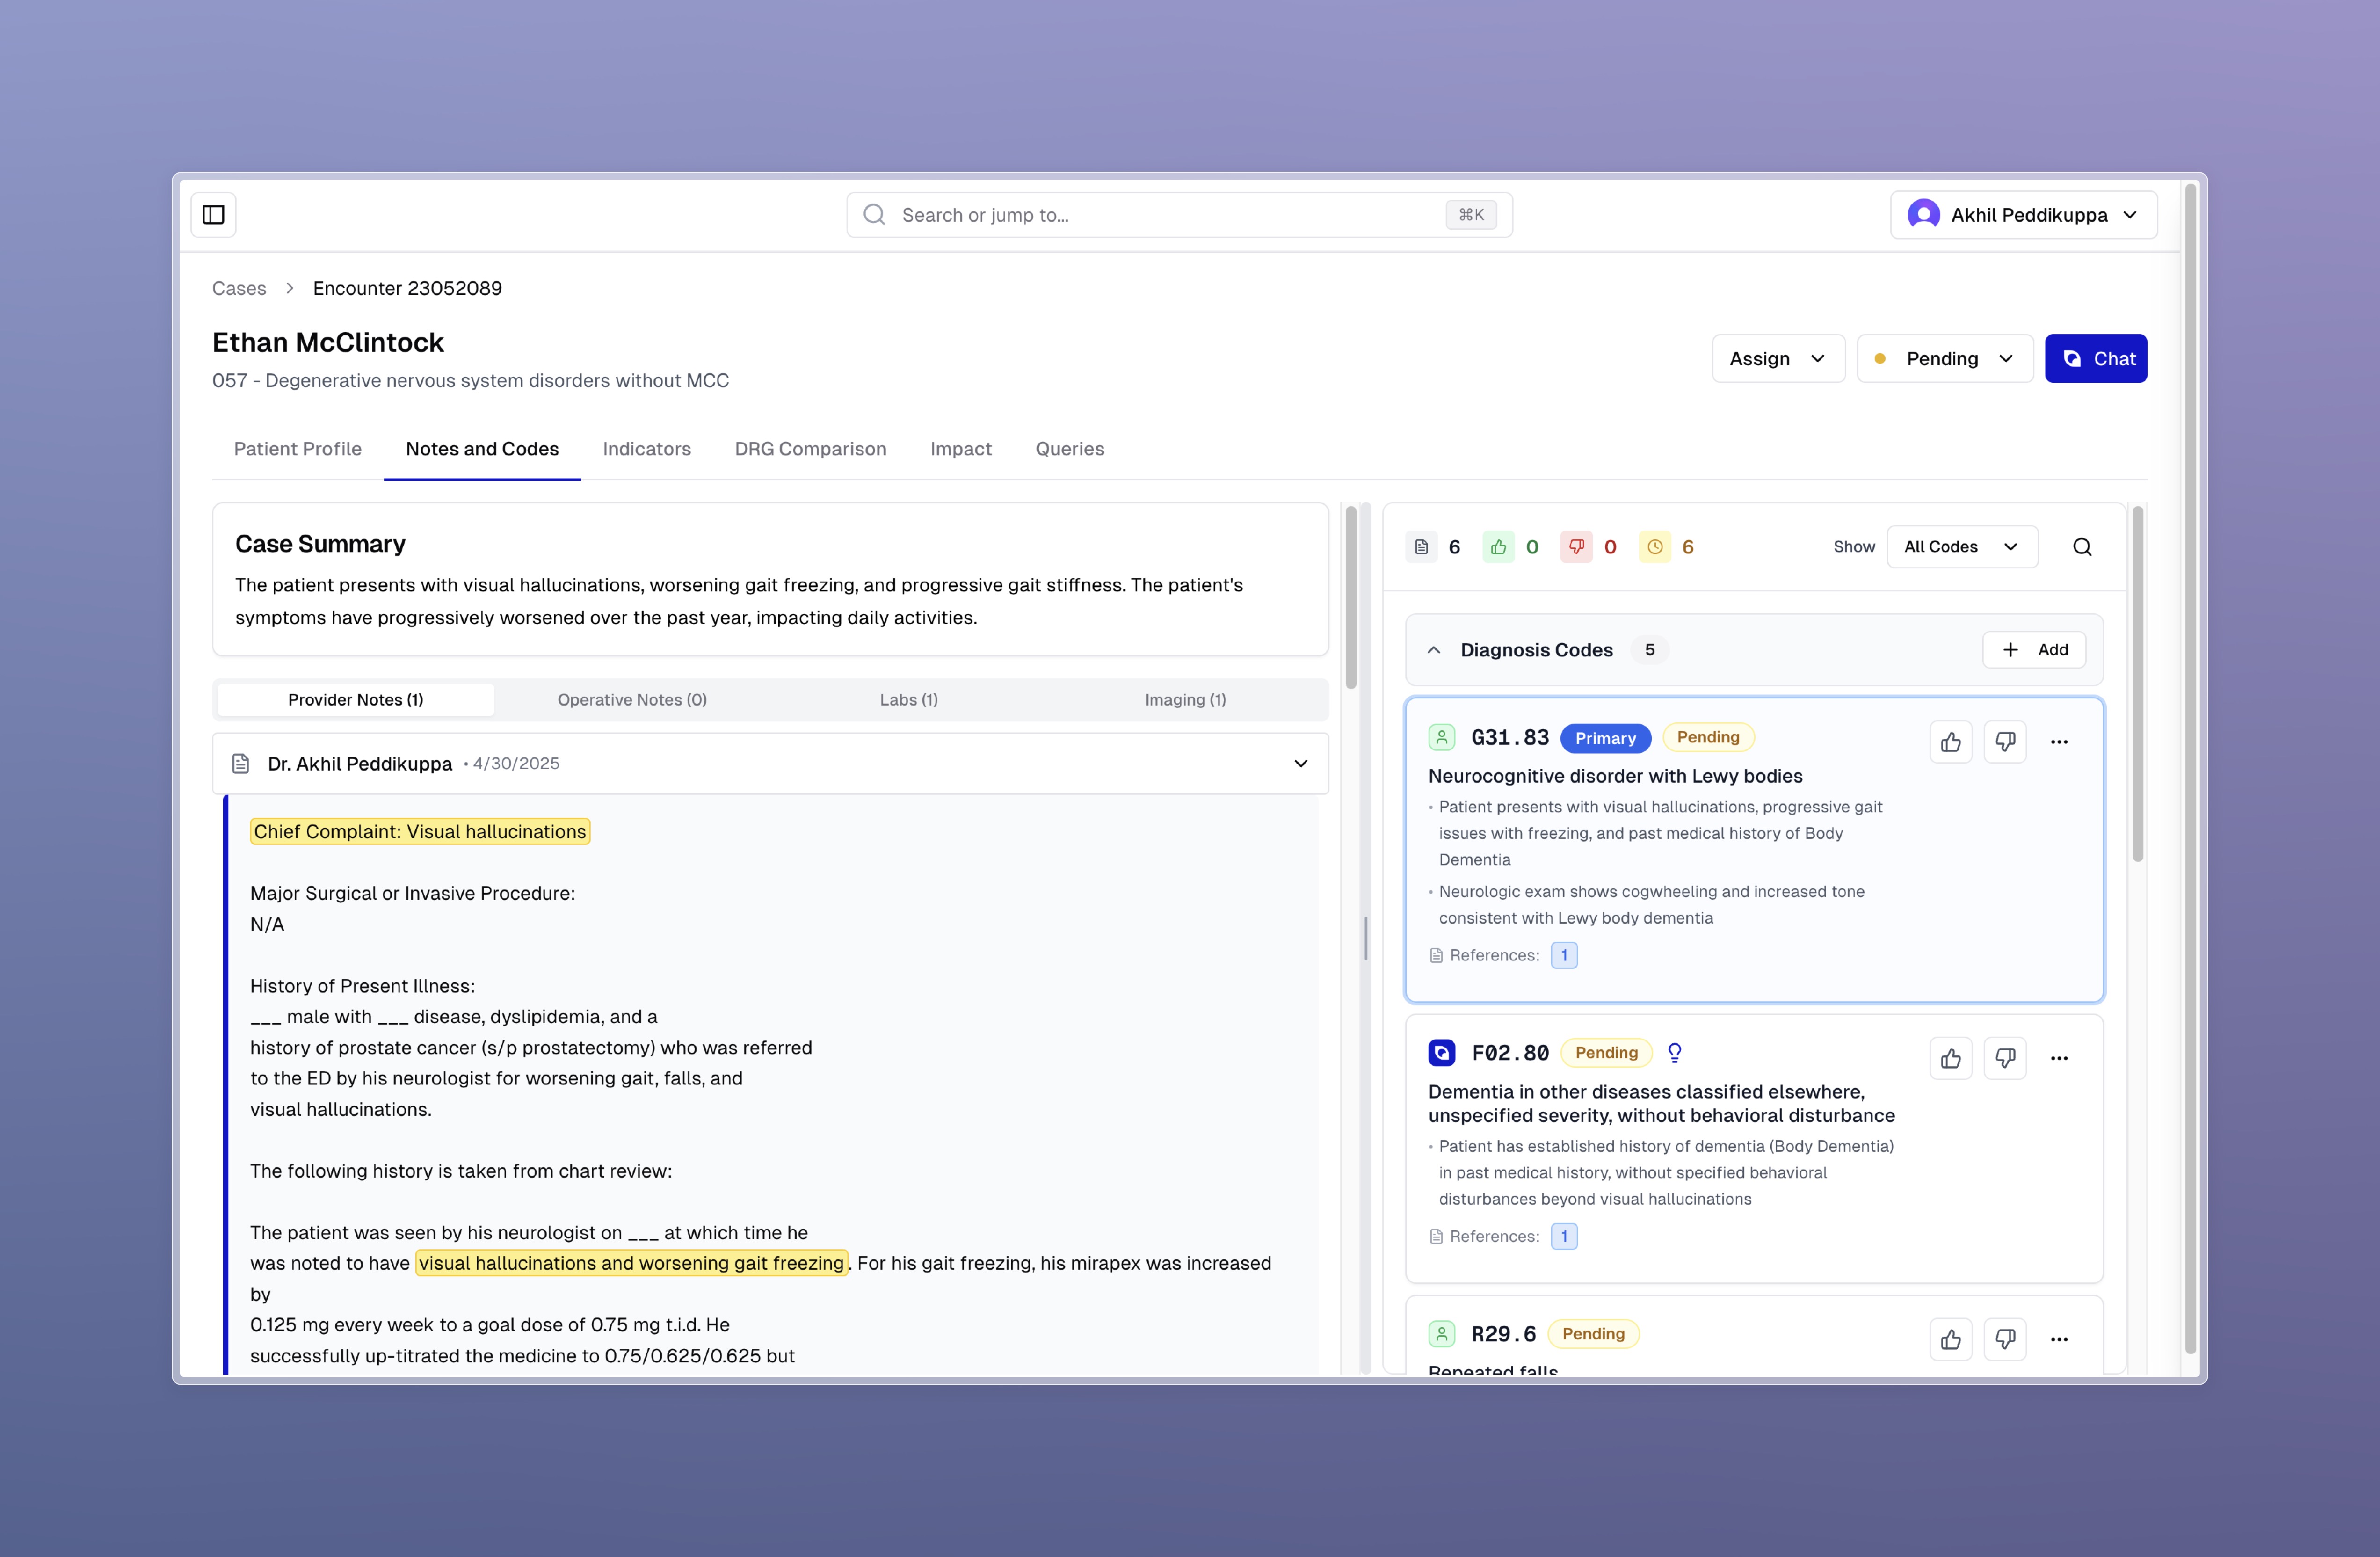Toggle the sidebar with the panel icon

pyautogui.click(x=213, y=214)
